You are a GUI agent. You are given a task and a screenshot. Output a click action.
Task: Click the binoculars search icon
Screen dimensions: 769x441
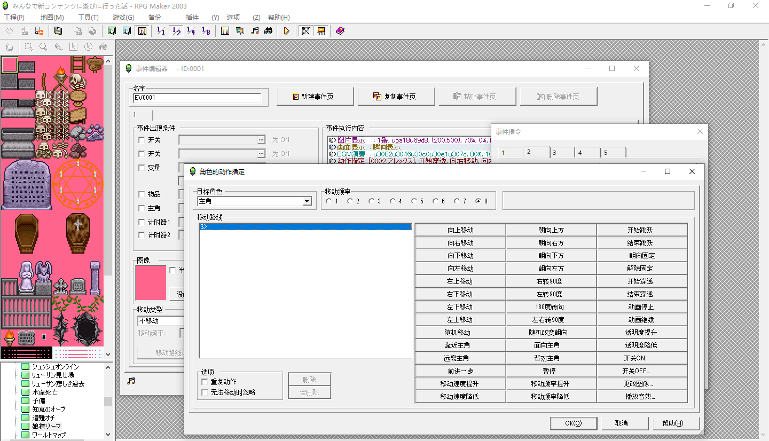tap(269, 31)
